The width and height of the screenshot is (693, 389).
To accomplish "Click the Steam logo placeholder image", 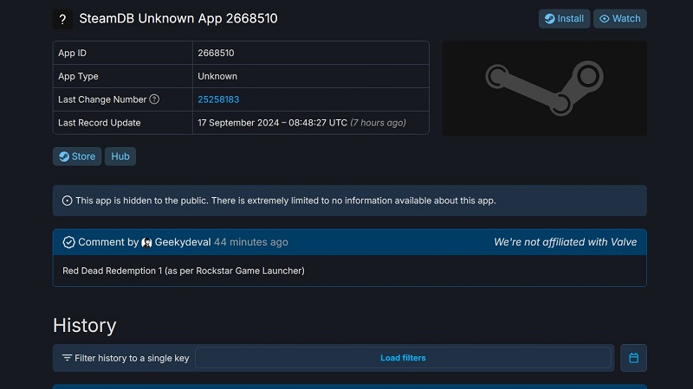I will tap(544, 88).
